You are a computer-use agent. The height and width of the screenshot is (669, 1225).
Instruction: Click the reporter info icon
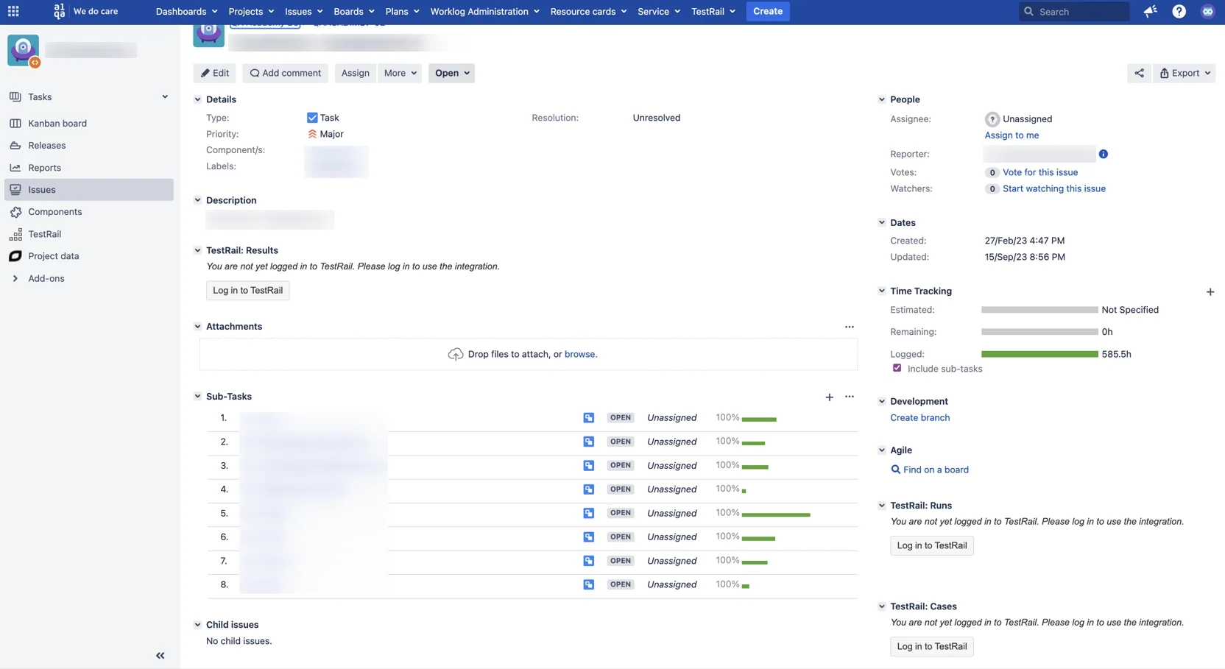1103,154
